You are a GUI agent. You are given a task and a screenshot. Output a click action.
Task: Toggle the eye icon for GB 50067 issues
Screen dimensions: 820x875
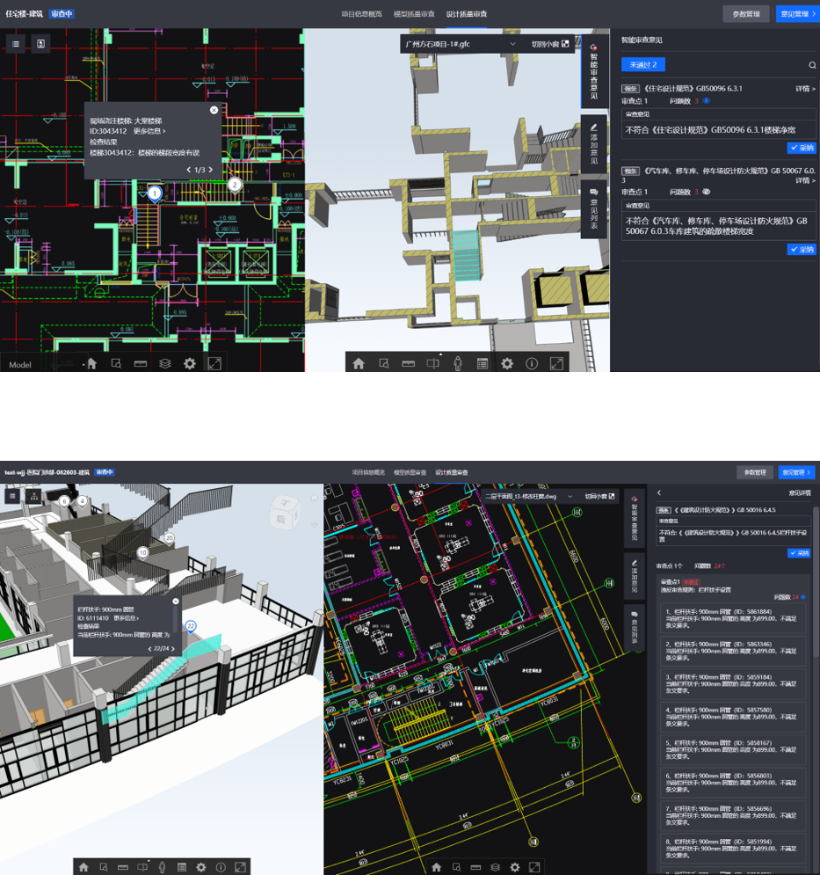pyautogui.click(x=706, y=192)
